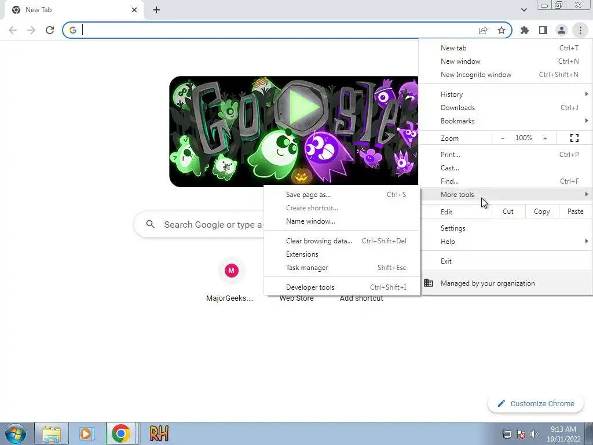Click the browser back arrow
The width and height of the screenshot is (593, 445).
pyautogui.click(x=13, y=30)
